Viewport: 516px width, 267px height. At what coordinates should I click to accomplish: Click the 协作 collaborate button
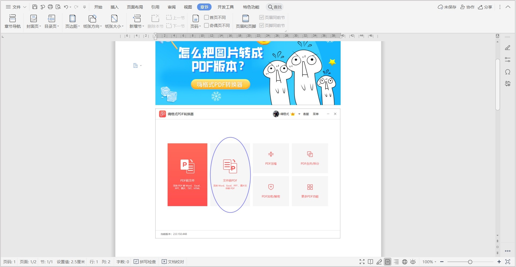tap(468, 7)
